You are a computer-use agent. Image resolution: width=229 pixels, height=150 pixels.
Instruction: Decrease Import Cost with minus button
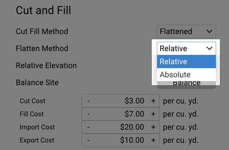coord(89,127)
